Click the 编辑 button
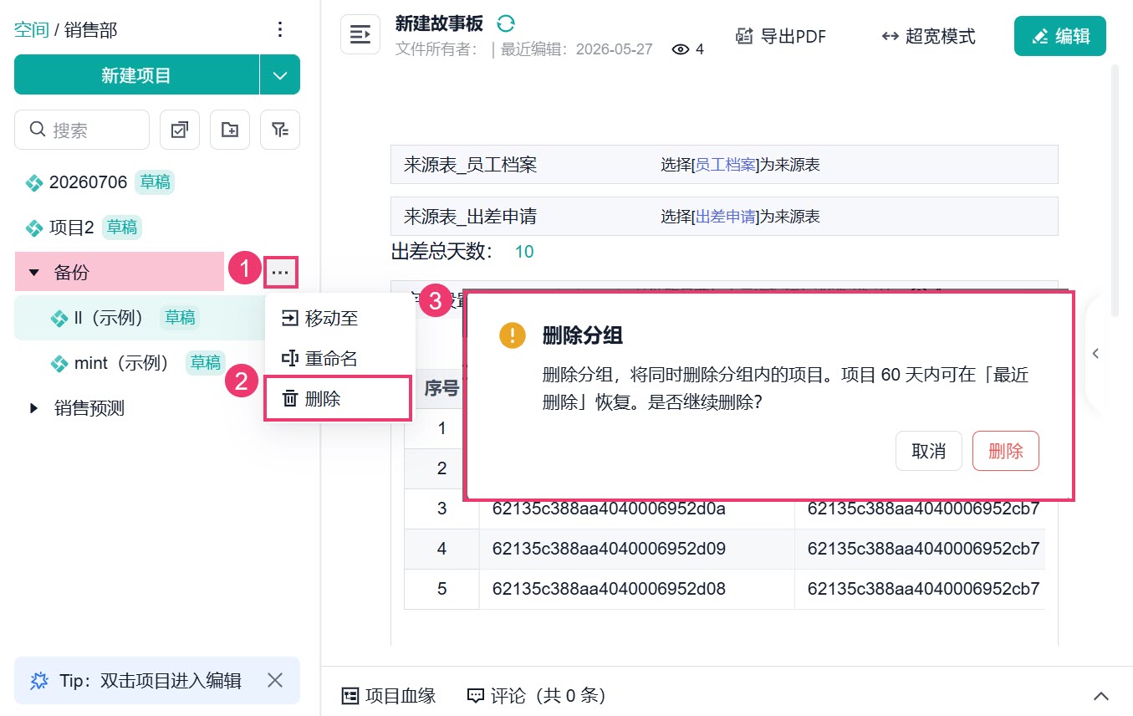 1059,36
